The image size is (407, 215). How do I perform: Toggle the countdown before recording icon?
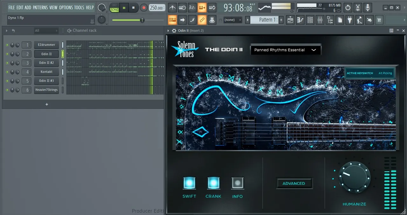click(192, 7)
